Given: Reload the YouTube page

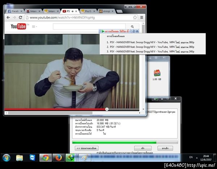Looking at the screenshot, I should 21,18.
